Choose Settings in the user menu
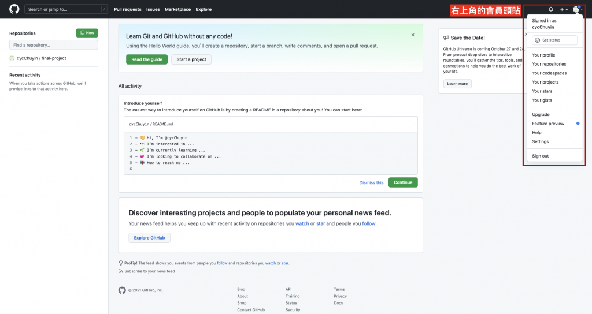 pos(541,141)
